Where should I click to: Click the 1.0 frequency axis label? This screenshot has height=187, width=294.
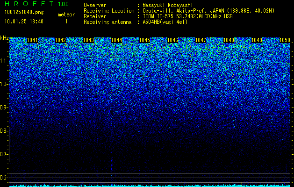pyautogui.click(x=4, y=84)
